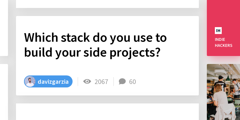
Task: Click davizgarzia's profile avatar
Action: pyautogui.click(x=30, y=81)
